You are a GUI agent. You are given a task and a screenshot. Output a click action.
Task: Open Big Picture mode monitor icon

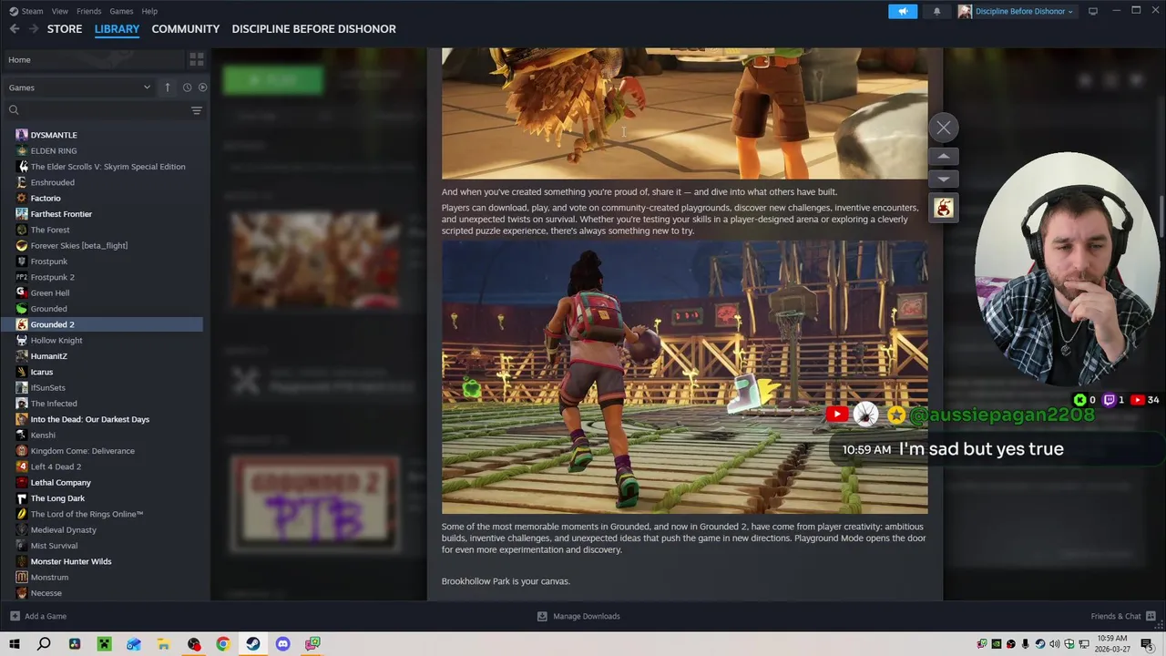click(1093, 11)
